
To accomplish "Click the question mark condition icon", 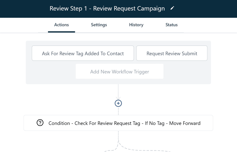I will 40,123.
